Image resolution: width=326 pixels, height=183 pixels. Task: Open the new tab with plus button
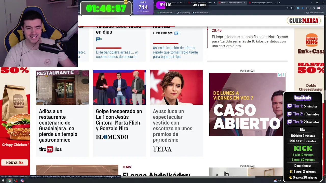coord(280,3)
